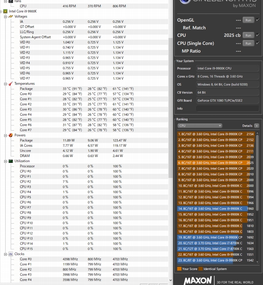Click the Utilization graph icon
263x285 pixels.
pyautogui.click(x=11, y=161)
